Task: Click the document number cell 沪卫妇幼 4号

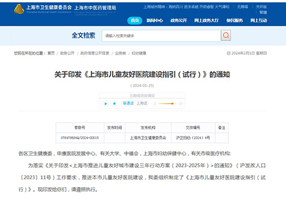Action: [193, 138]
